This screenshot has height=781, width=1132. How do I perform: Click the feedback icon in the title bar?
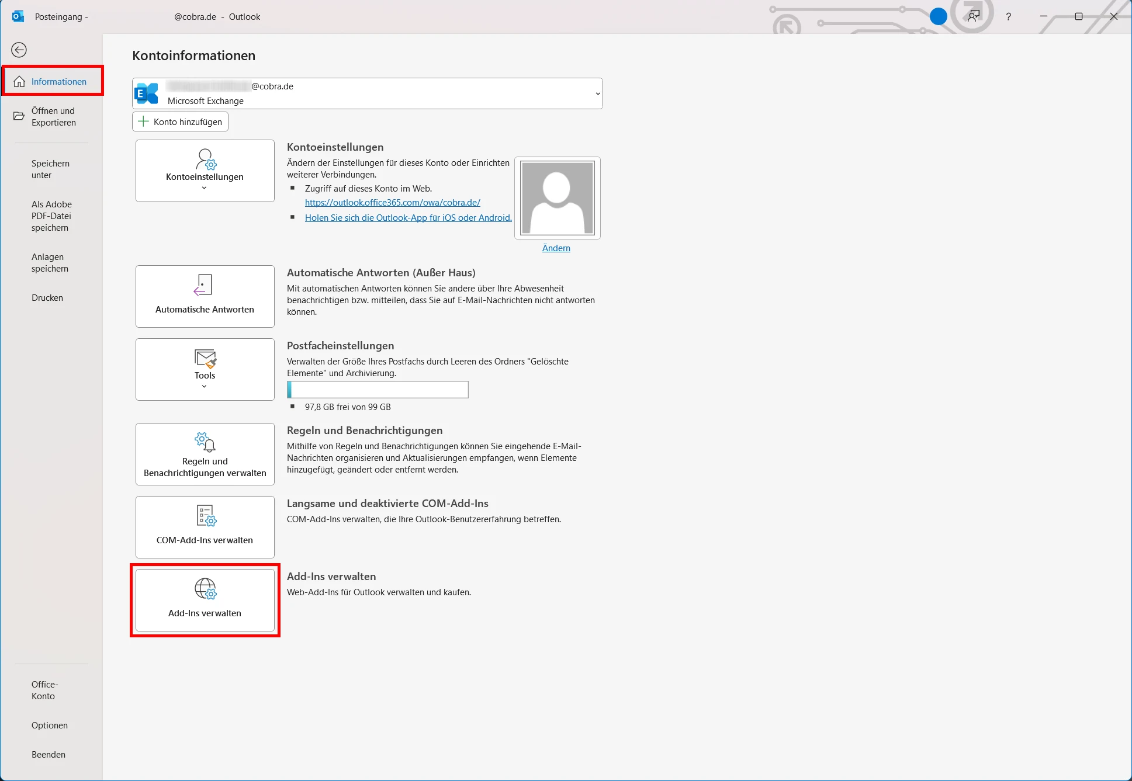(x=973, y=16)
